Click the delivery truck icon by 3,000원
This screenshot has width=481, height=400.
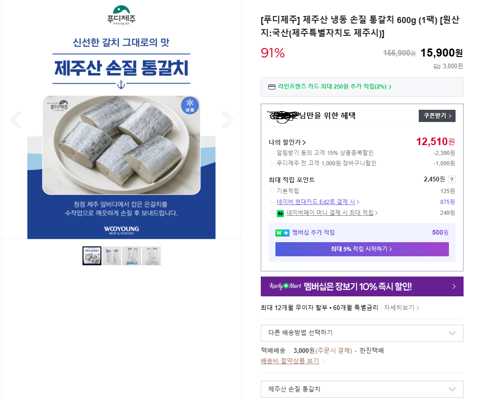tap(437, 66)
